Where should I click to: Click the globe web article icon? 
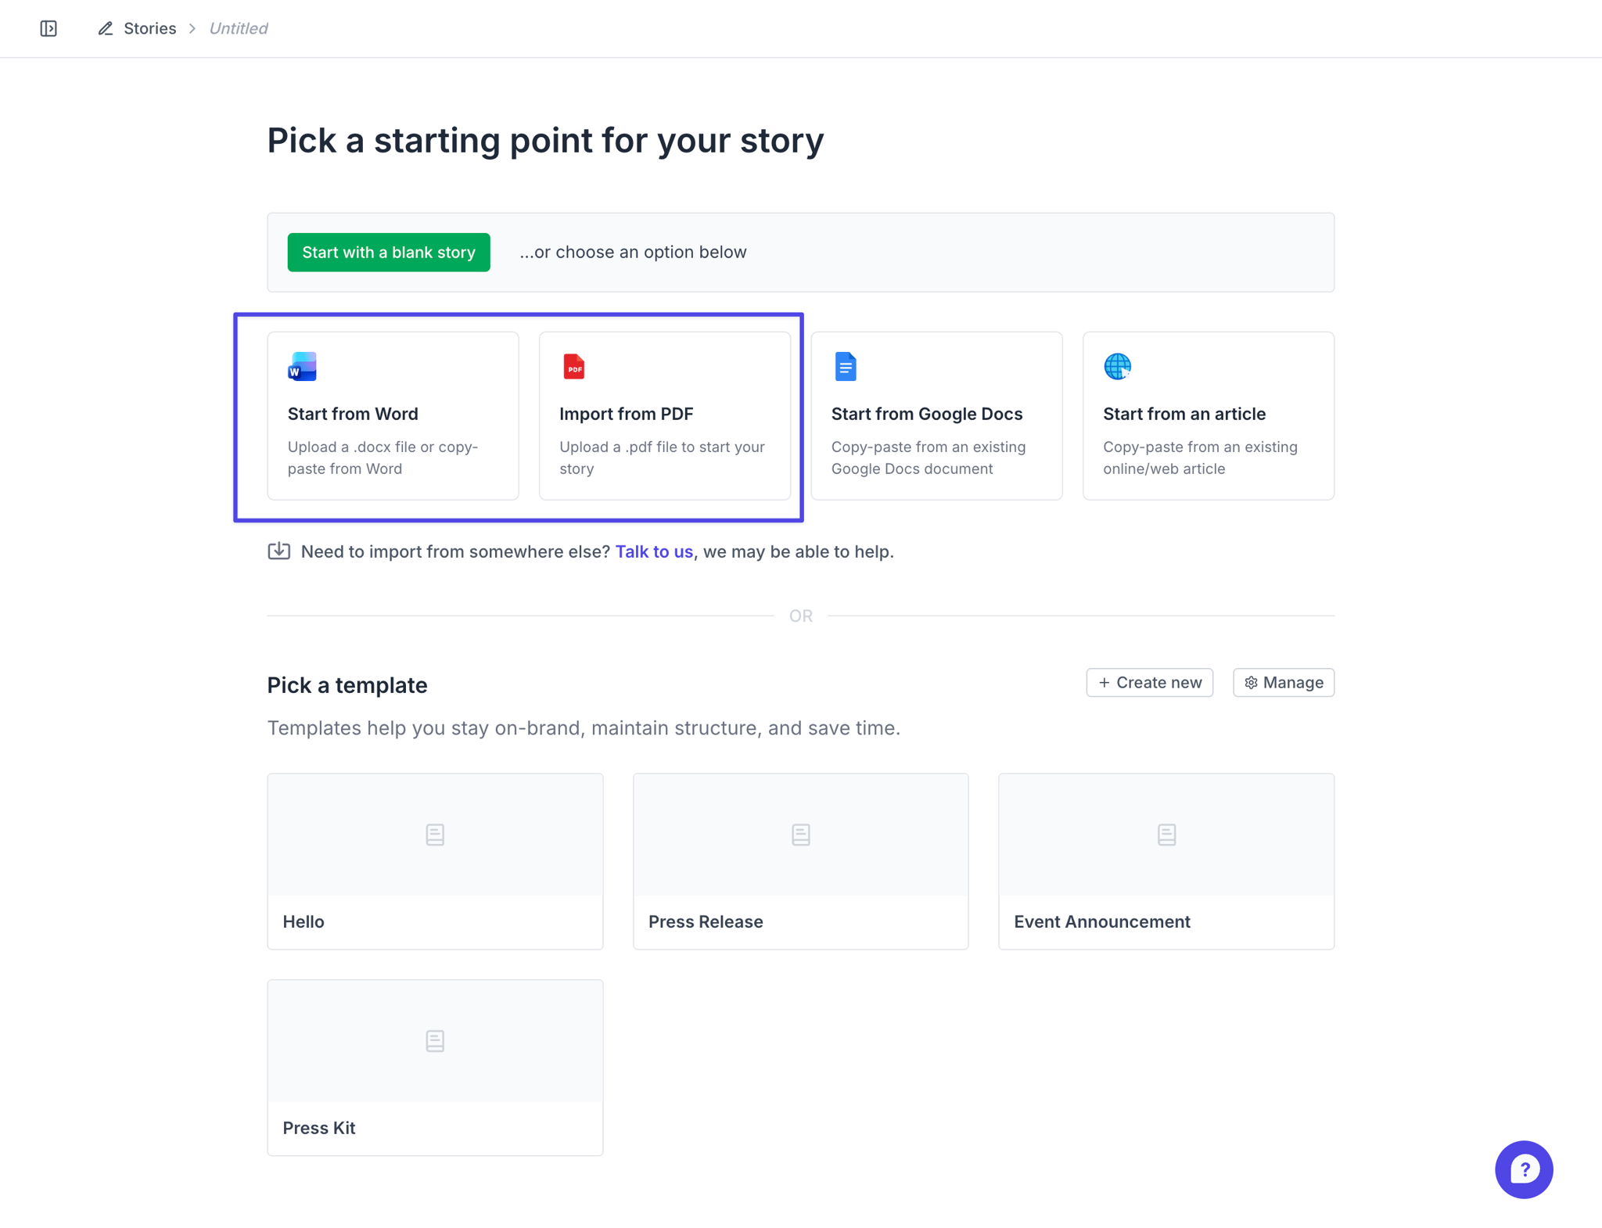coord(1118,367)
